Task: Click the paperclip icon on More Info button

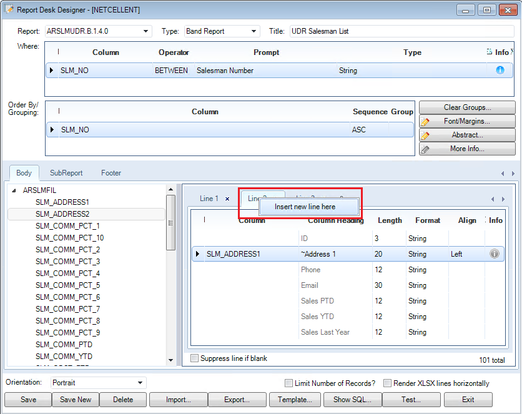Action: click(425, 149)
